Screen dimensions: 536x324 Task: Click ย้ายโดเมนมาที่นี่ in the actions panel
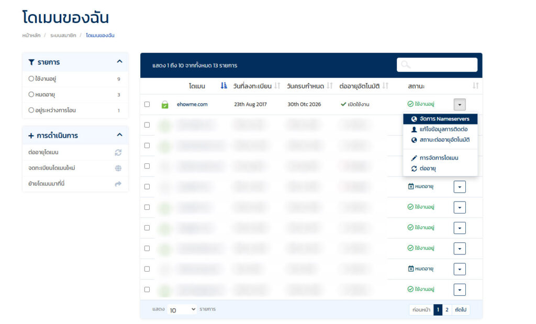75,184
